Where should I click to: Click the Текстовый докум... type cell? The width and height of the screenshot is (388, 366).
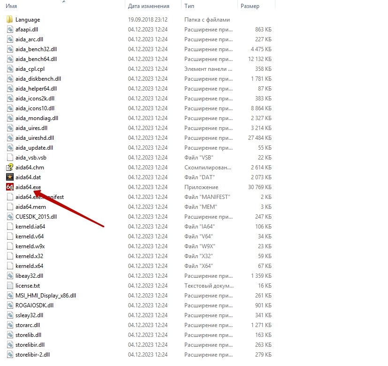(x=209, y=286)
